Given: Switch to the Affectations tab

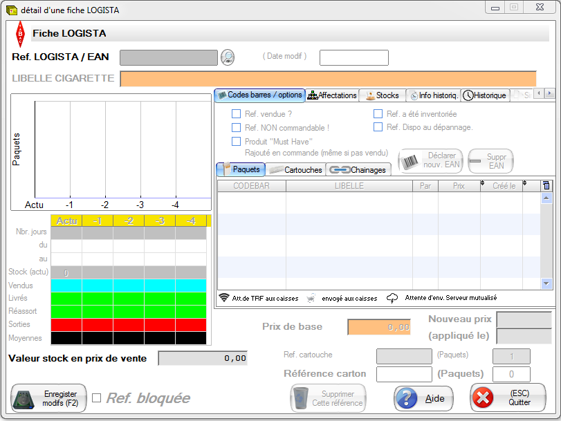Looking at the screenshot, I should (x=333, y=95).
